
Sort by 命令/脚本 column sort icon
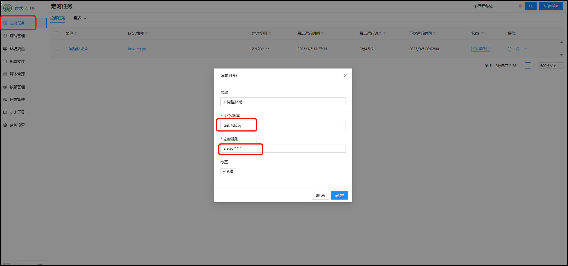point(147,33)
